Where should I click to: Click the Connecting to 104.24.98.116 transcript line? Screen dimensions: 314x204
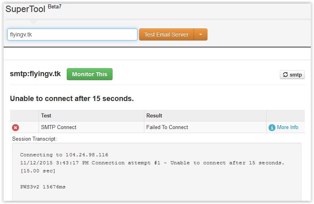click(x=64, y=155)
